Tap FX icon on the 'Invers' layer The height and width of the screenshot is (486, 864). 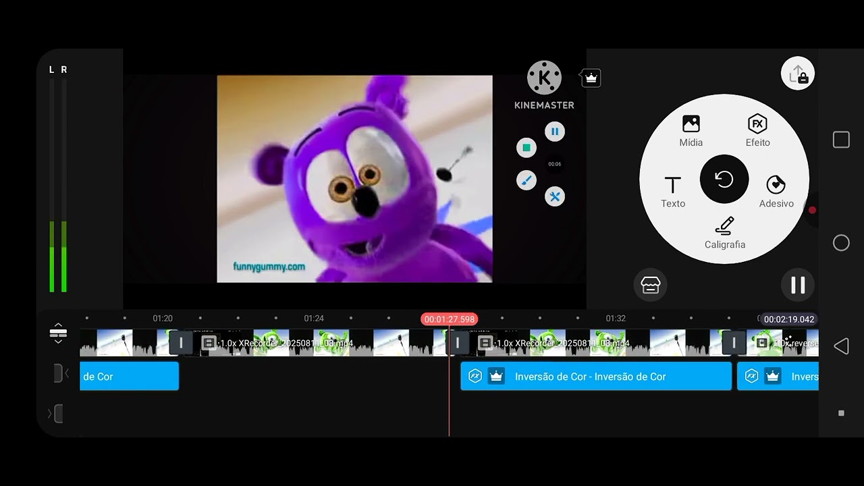[752, 377]
